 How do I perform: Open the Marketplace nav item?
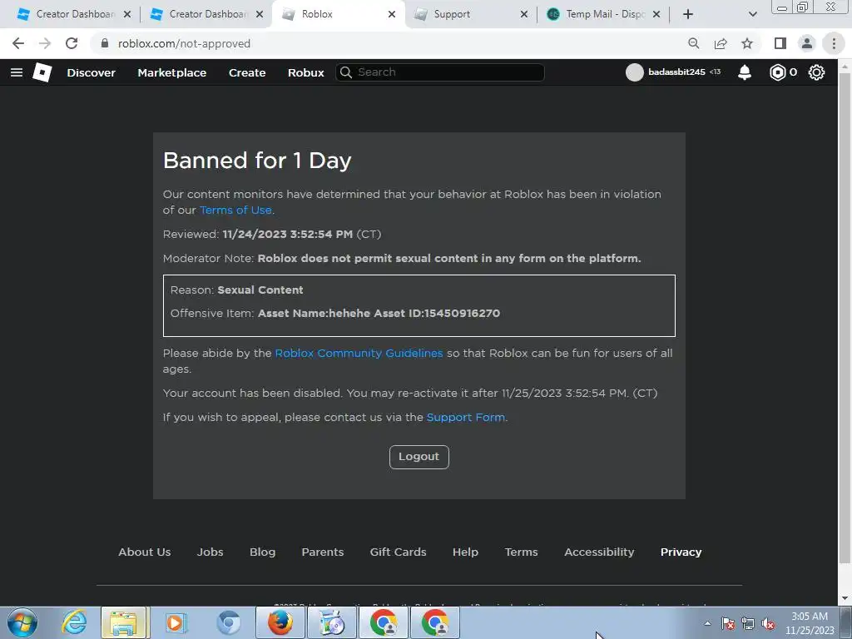pyautogui.click(x=171, y=72)
